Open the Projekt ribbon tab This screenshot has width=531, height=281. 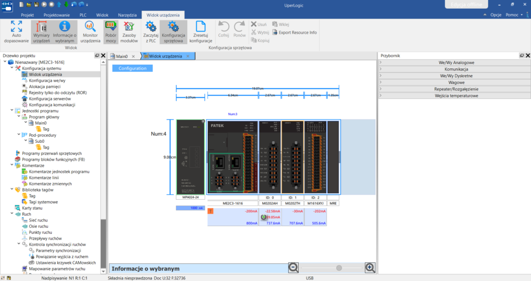click(x=27, y=15)
